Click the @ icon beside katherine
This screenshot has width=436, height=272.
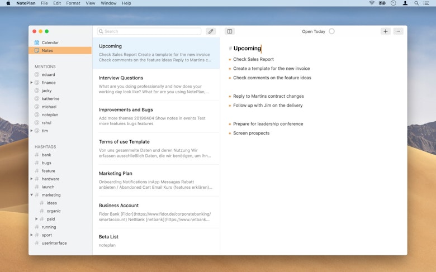coord(37,99)
